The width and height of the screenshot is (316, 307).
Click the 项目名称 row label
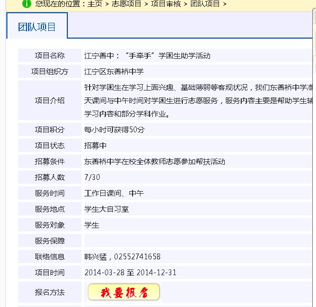[x=50, y=56]
